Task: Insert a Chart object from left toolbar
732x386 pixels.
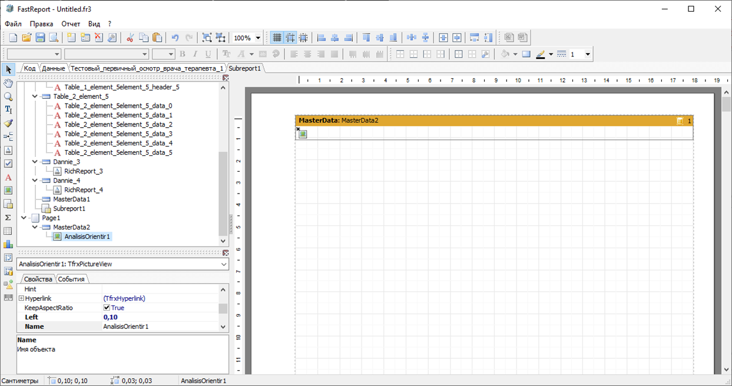Action: tap(8, 244)
